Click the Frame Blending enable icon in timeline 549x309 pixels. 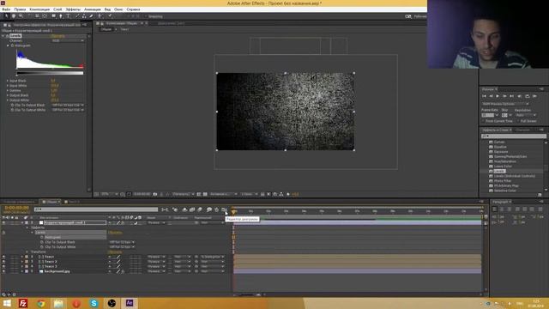click(x=192, y=209)
